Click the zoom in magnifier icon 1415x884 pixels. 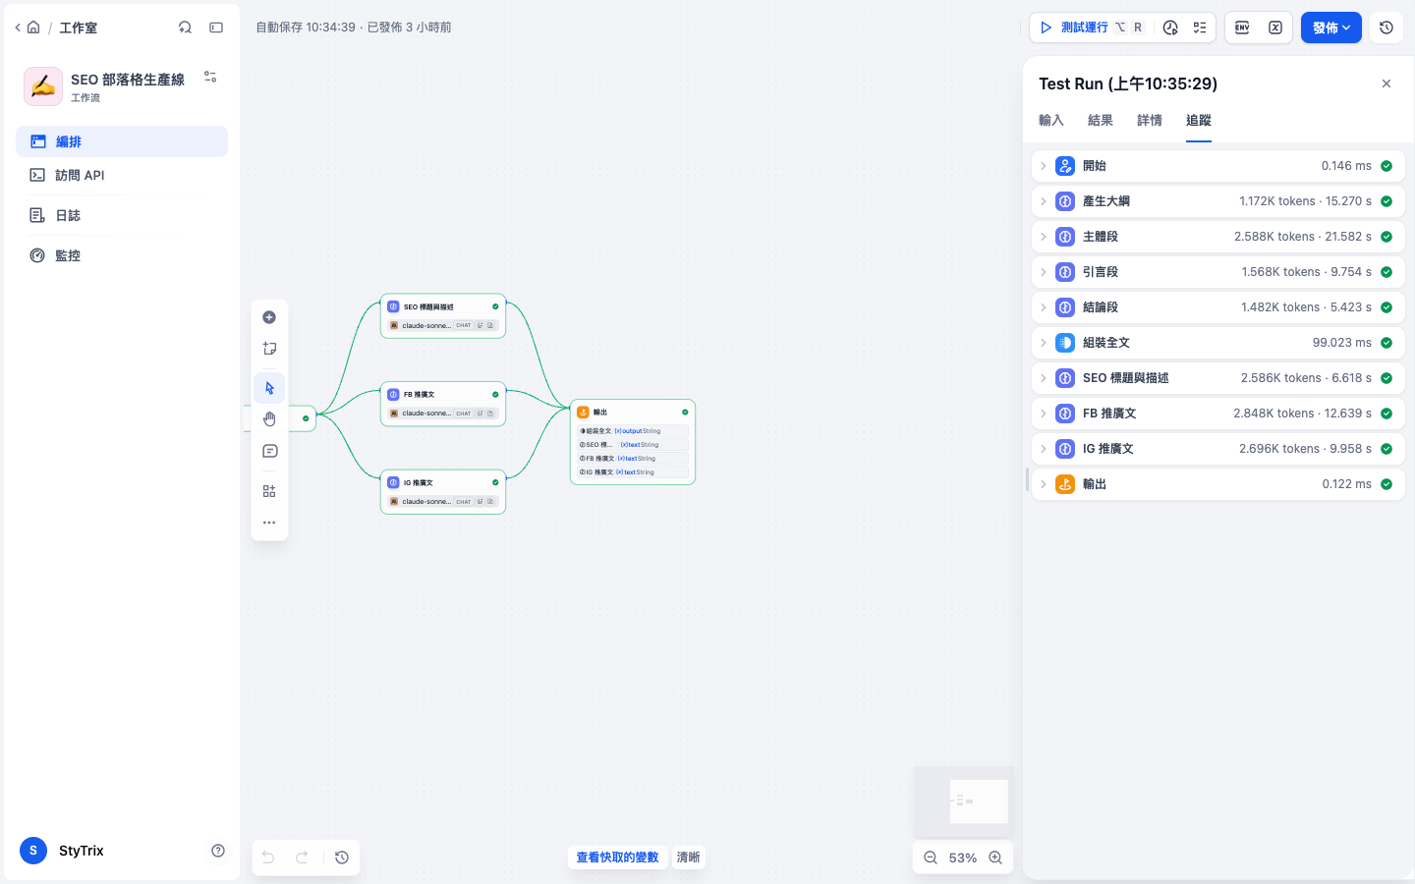(x=995, y=857)
